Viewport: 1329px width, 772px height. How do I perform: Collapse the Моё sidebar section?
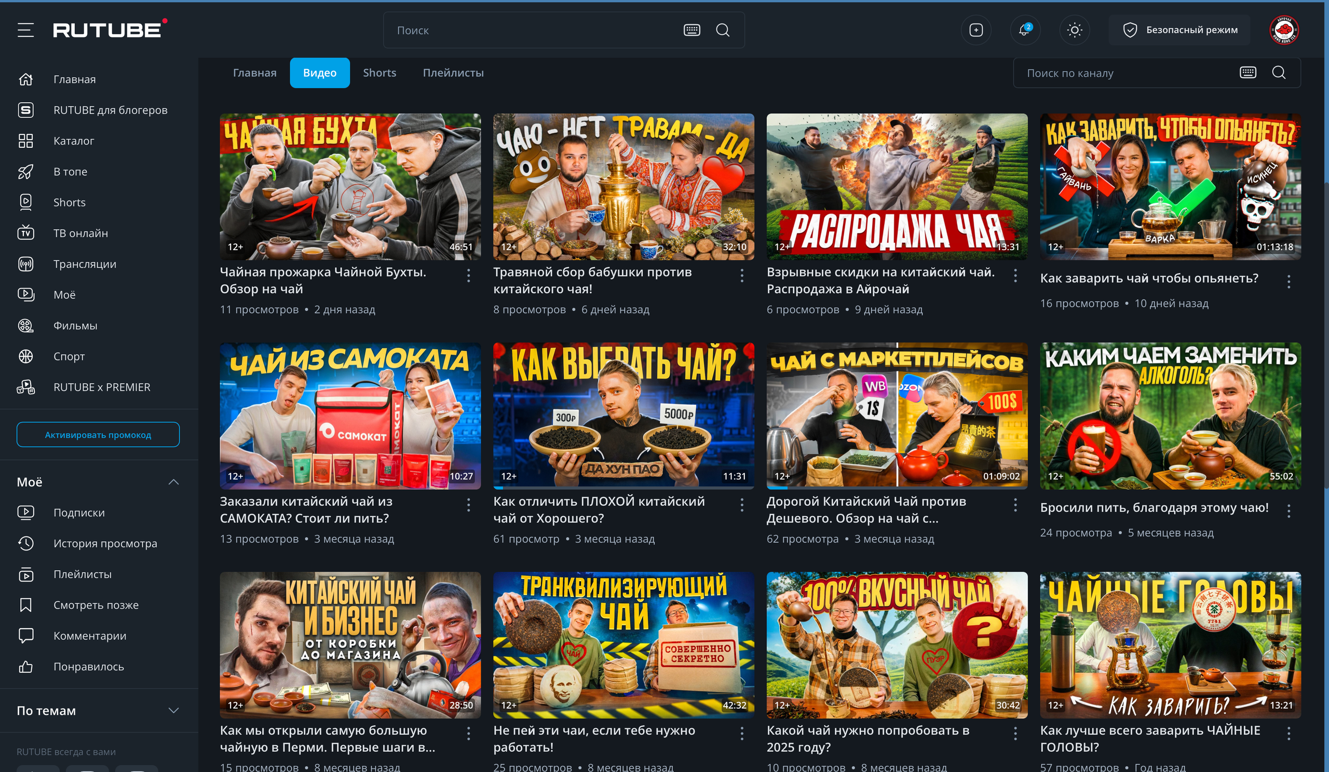click(173, 482)
